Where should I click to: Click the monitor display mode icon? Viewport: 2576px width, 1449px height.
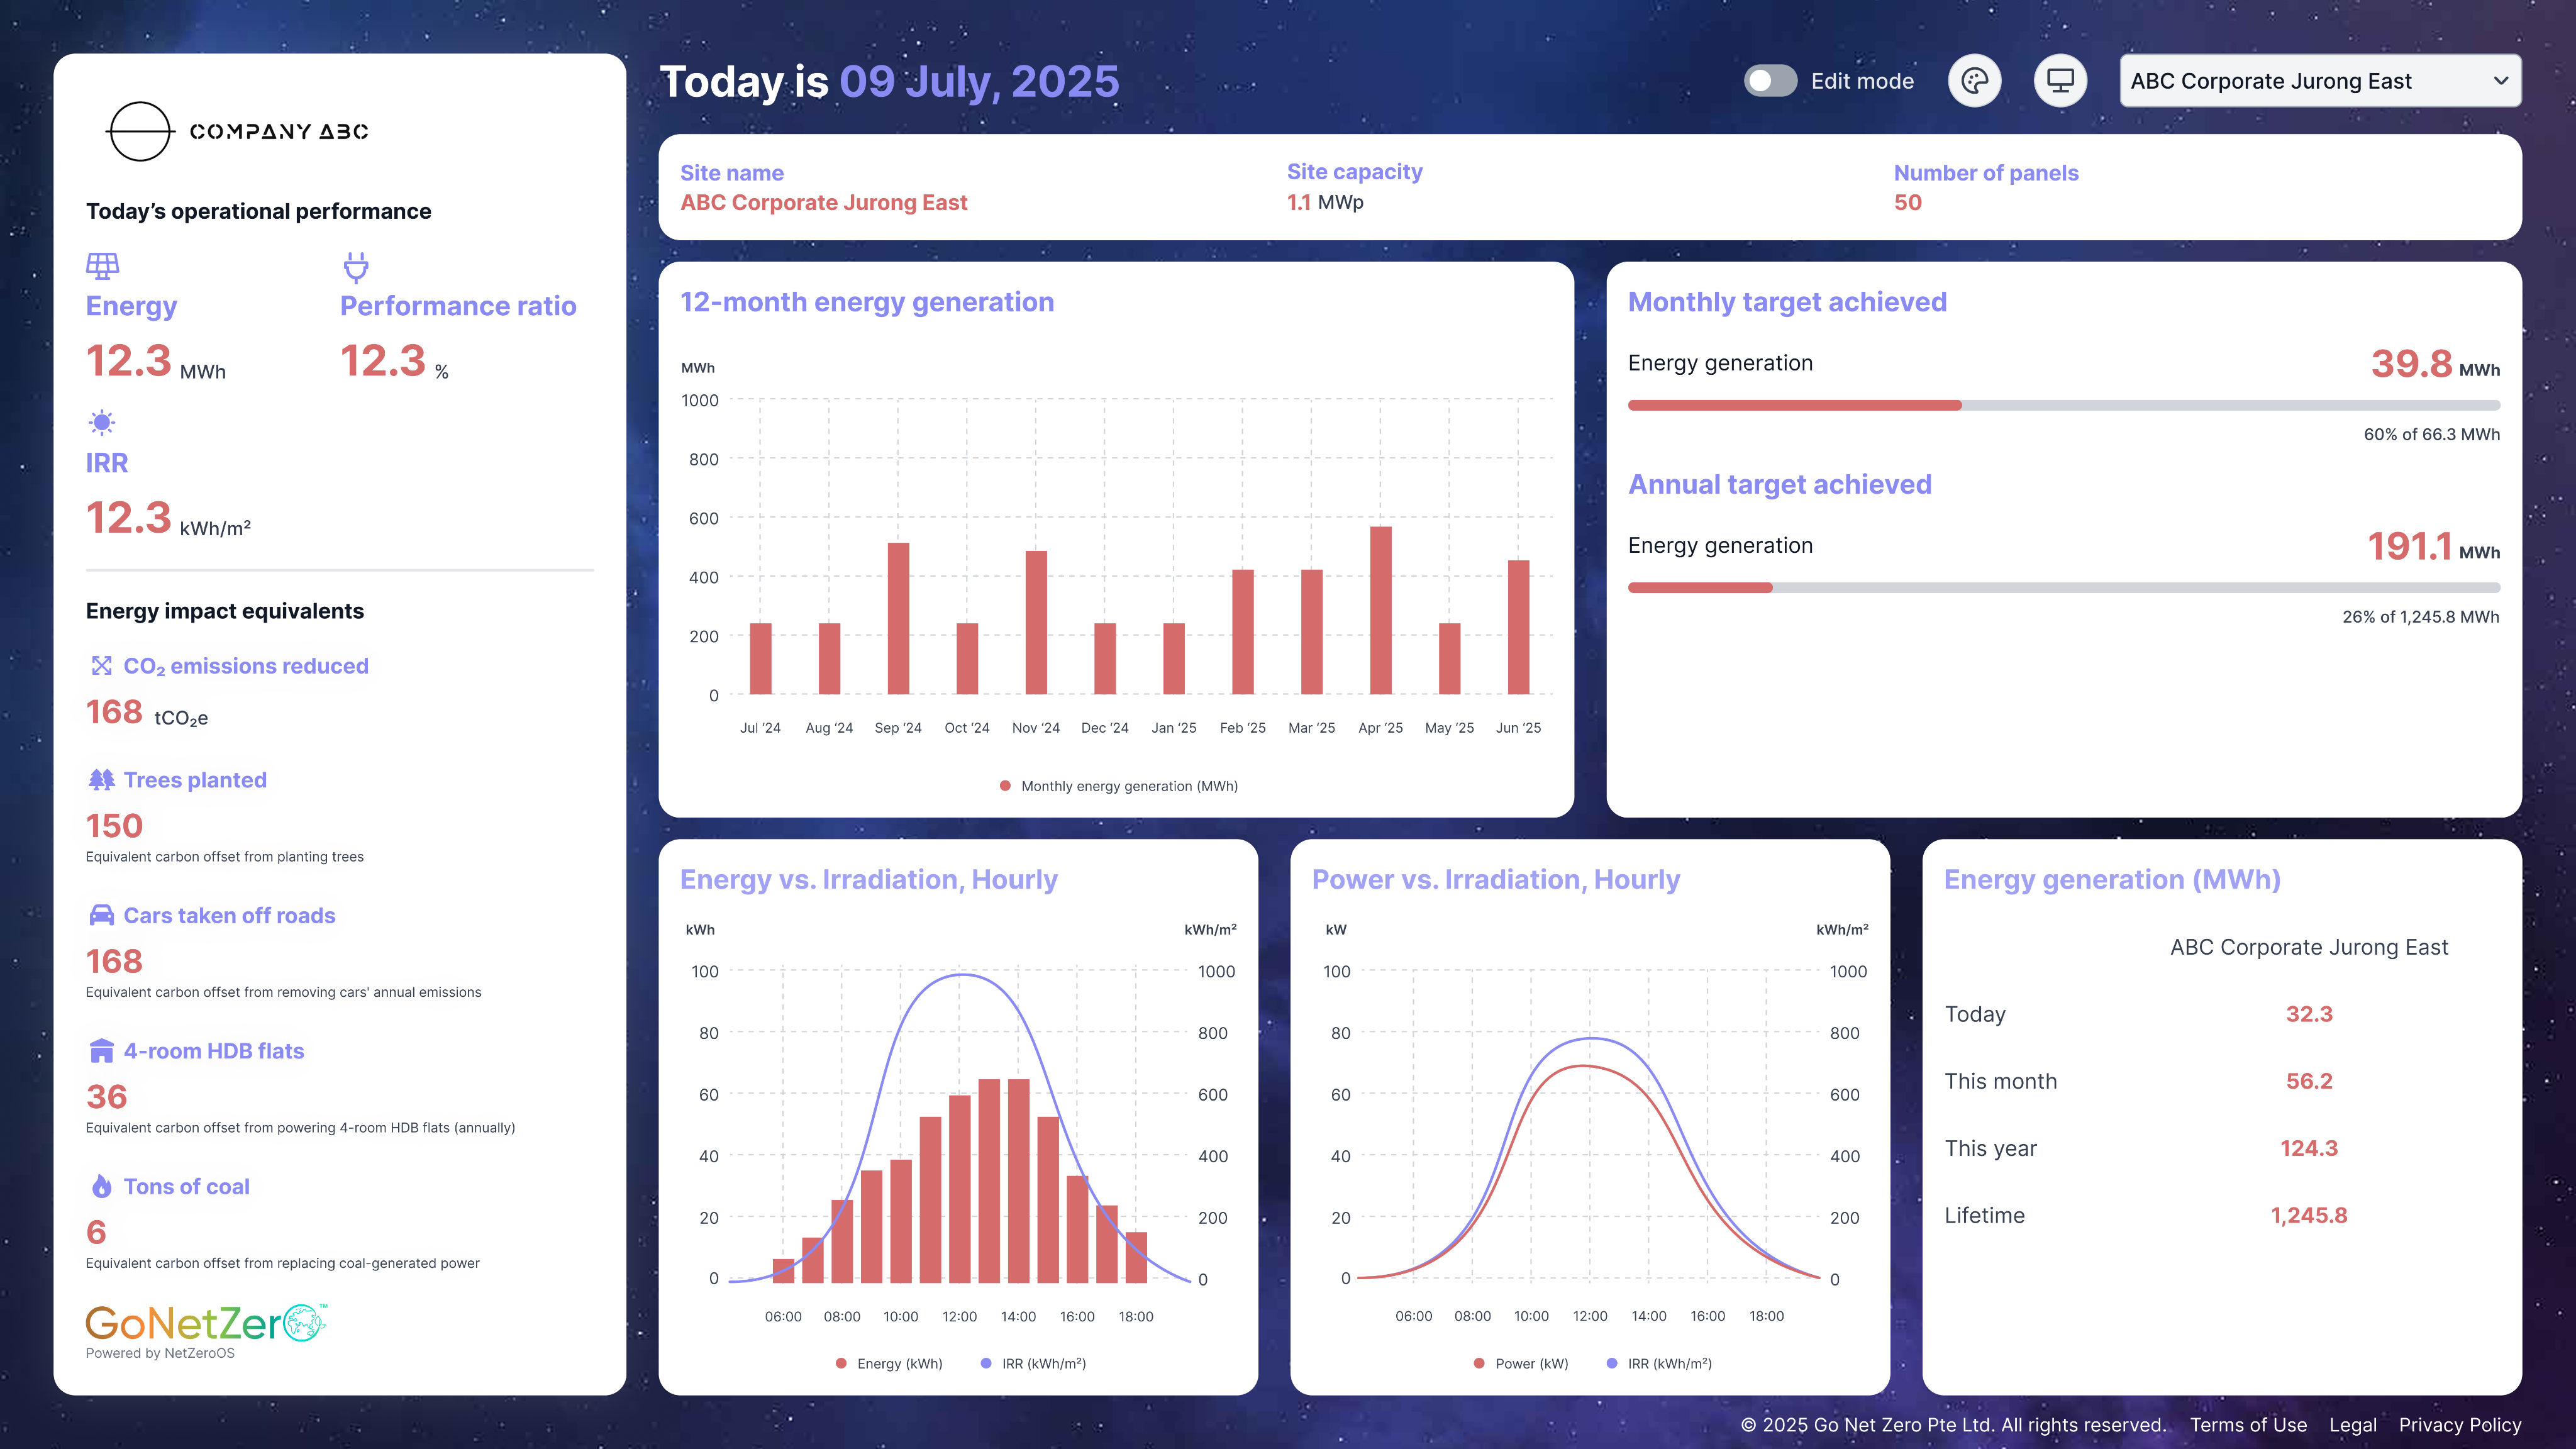pyautogui.click(x=2060, y=81)
